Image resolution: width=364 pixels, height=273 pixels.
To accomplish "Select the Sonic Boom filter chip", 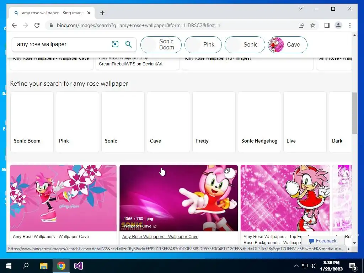I will click(x=161, y=44).
